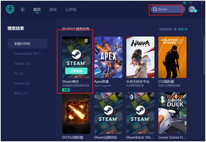Click the 立即加速 button

pos(76,71)
